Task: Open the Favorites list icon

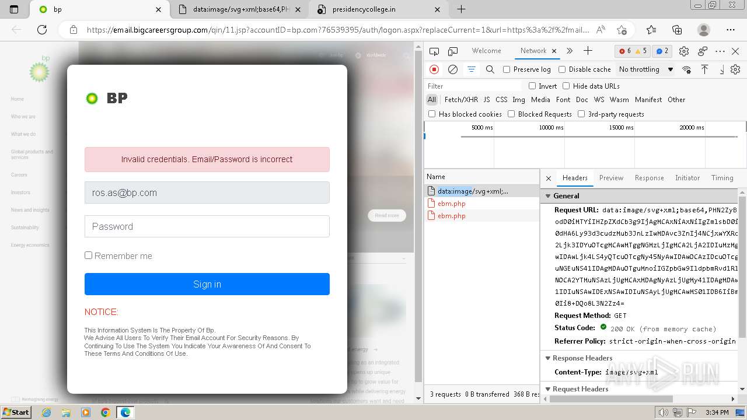Action: [x=651, y=30]
